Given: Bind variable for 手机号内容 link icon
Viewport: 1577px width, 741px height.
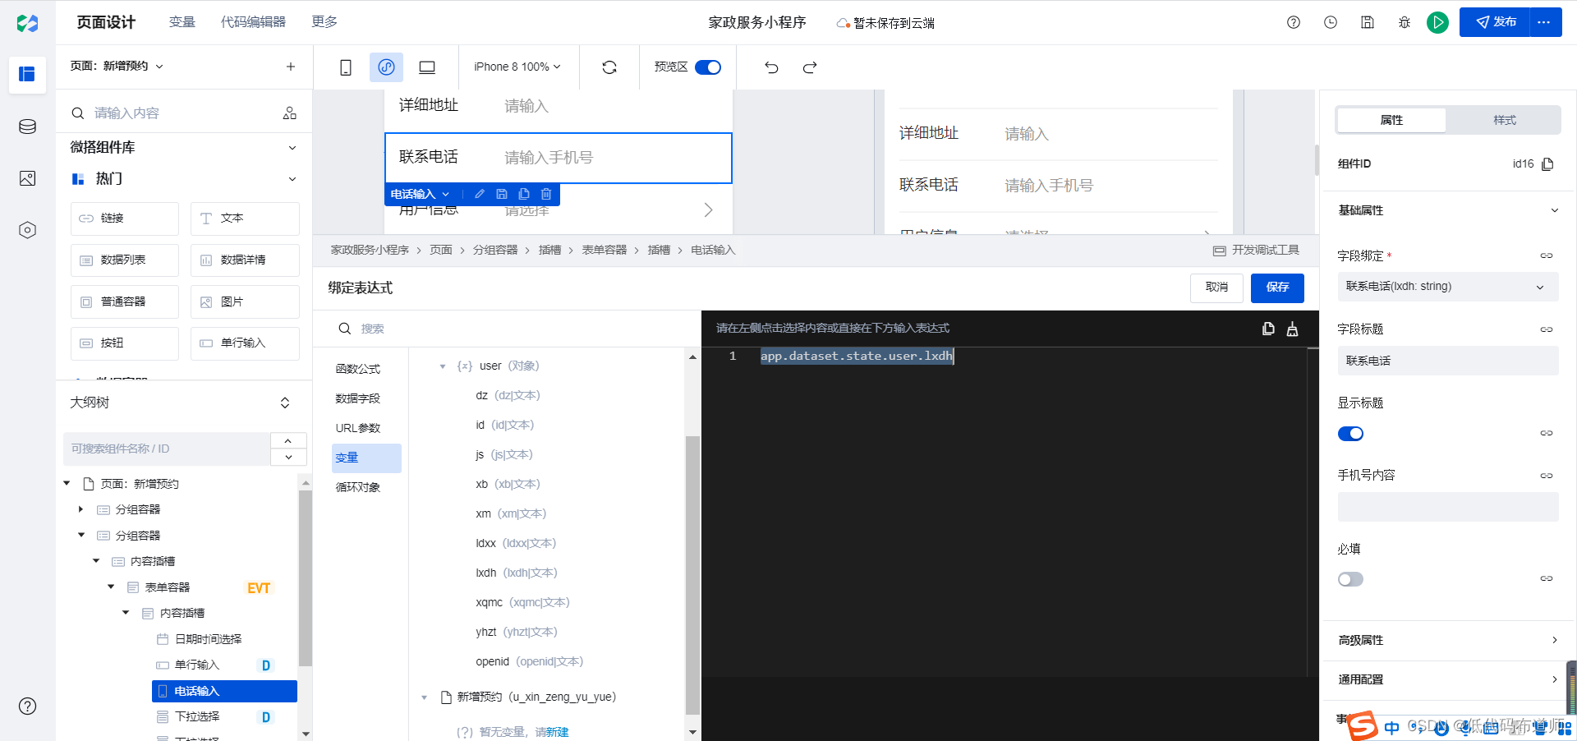Looking at the screenshot, I should (x=1547, y=476).
